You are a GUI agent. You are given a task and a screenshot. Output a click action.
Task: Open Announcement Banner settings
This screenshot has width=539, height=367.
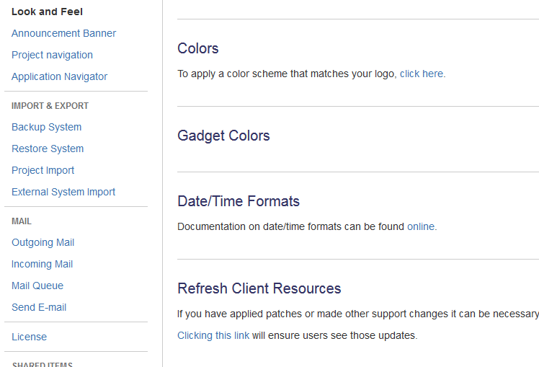(63, 33)
